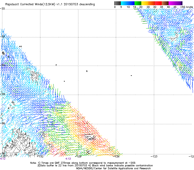Click the longitude label -126
The height and width of the screenshot is (170, 194).
click(x=116, y=157)
